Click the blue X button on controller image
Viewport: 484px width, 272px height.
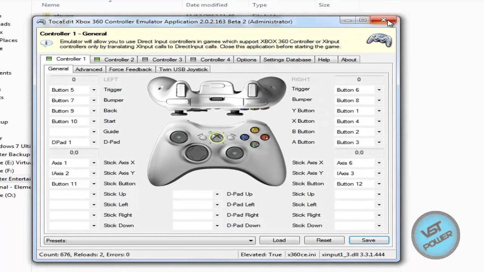pos(245,138)
